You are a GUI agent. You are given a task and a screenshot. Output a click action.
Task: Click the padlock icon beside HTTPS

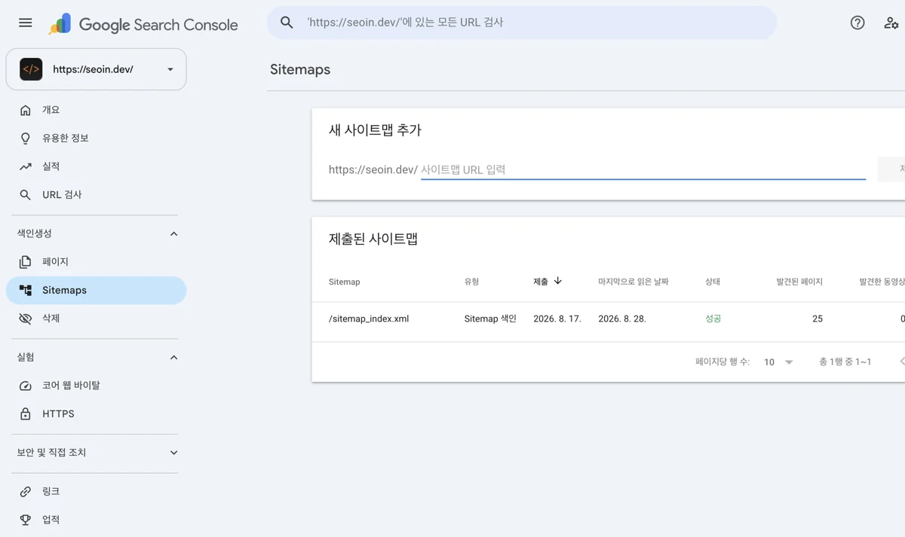[26, 413]
